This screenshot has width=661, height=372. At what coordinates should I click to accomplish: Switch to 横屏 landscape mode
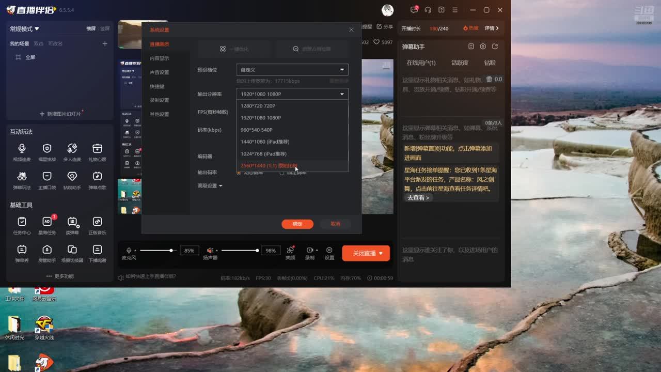pos(91,29)
